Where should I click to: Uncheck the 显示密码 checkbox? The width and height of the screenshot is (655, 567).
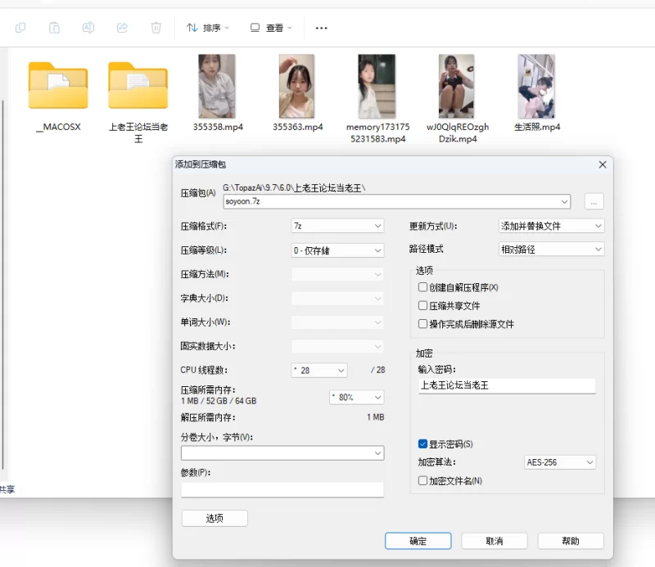point(422,444)
